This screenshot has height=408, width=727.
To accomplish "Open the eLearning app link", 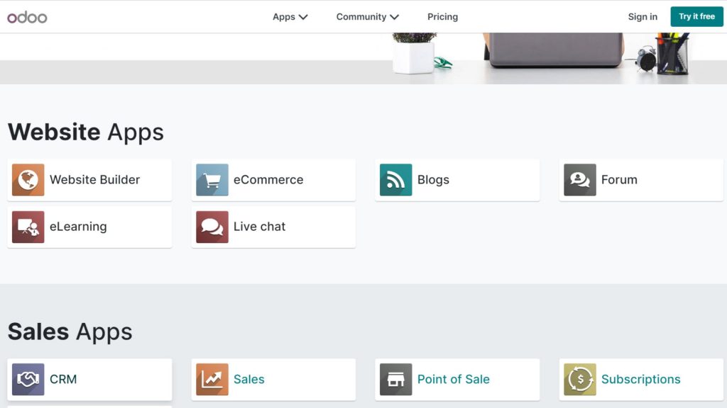I will pyautogui.click(x=90, y=227).
